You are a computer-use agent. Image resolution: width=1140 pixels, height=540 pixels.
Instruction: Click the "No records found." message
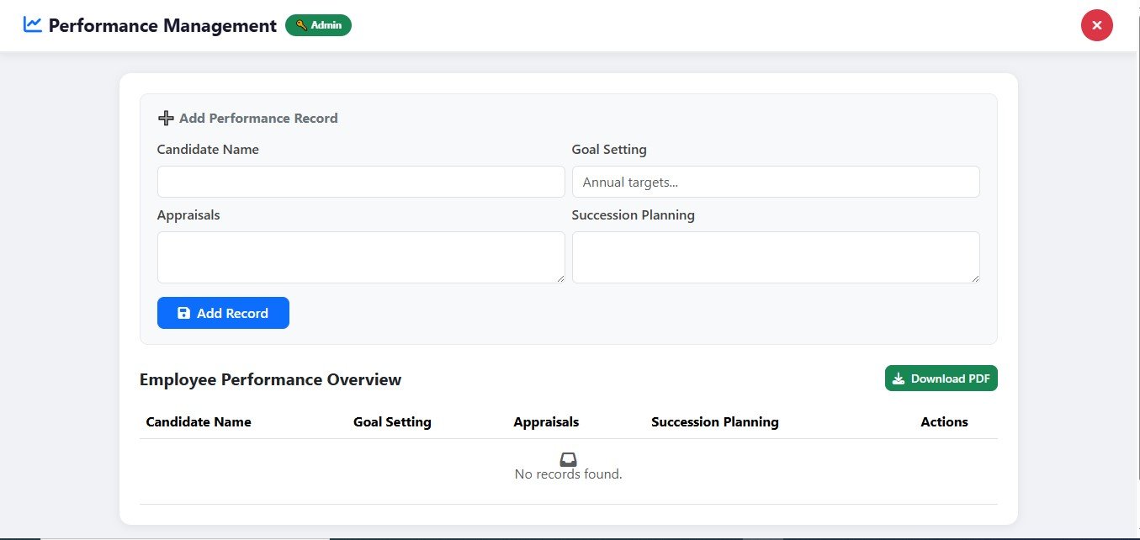point(568,474)
